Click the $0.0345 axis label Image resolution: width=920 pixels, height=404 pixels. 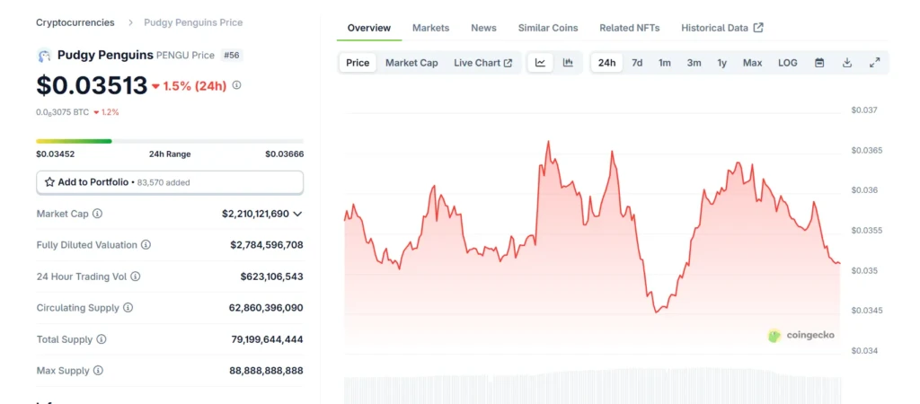click(x=867, y=311)
